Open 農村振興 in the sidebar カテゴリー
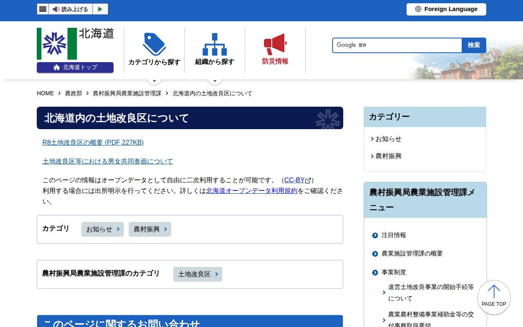This screenshot has height=327, width=523. pyautogui.click(x=389, y=156)
